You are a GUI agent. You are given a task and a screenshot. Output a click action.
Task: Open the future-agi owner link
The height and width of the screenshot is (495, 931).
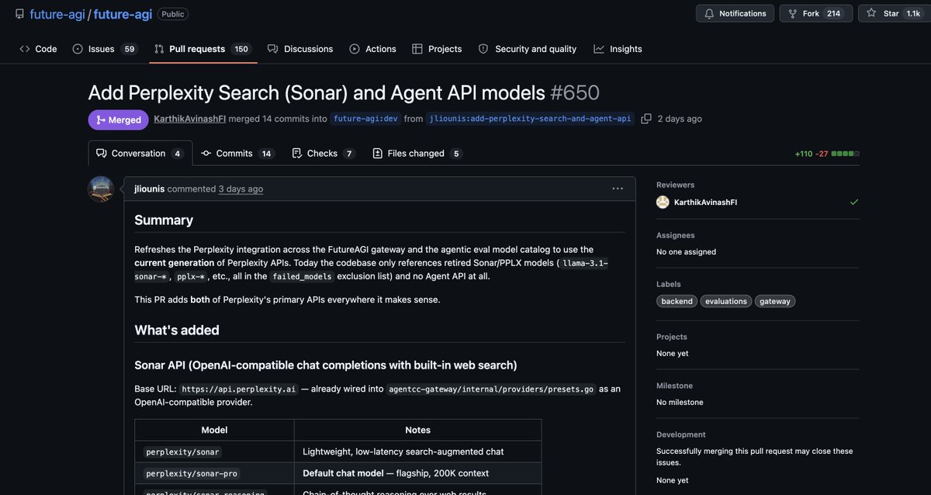click(x=57, y=14)
